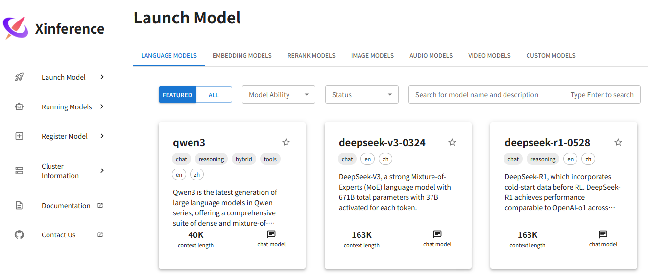648x275 pixels.
Task: Click the rocket icon beside Launch Model
Action: pyautogui.click(x=19, y=77)
